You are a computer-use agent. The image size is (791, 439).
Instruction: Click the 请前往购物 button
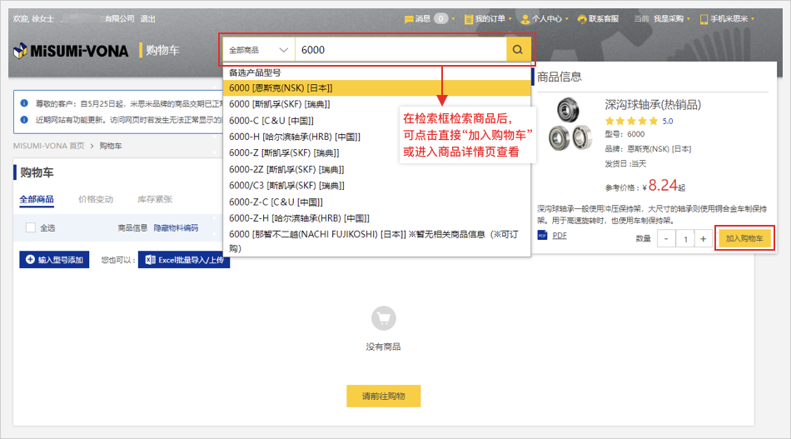383,397
